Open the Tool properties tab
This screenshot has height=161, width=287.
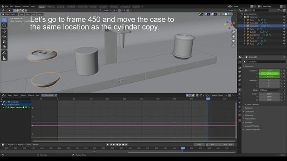point(239,63)
